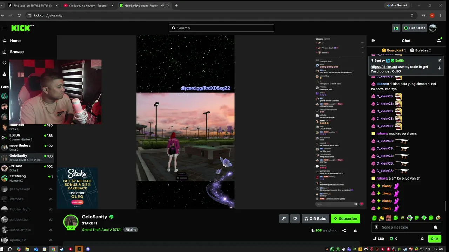Open the Kick hamburger sidebar menu
The image size is (449, 252).
coord(4,28)
